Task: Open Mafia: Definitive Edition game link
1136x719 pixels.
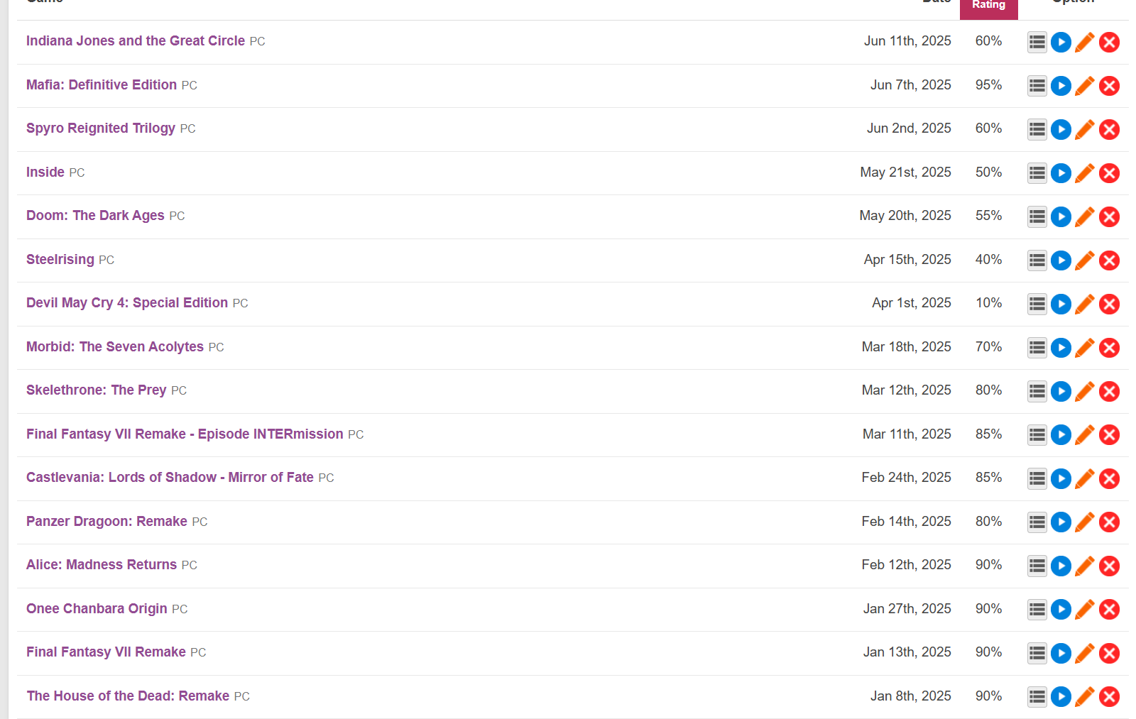Action: [102, 85]
